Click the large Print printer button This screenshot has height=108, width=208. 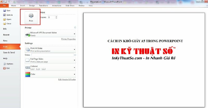31,17
